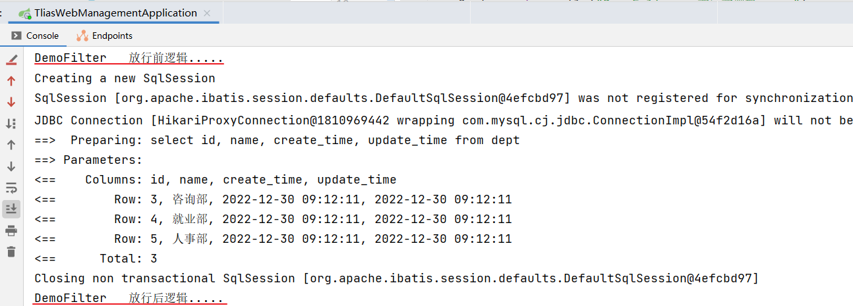Clear all console output with trash icon

click(11, 251)
